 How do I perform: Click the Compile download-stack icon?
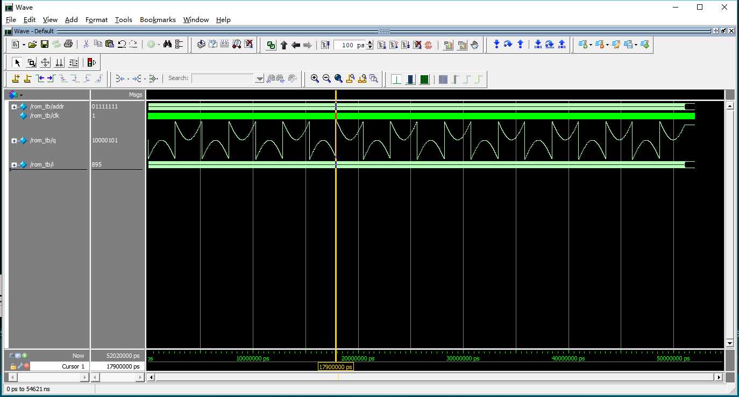click(x=201, y=44)
